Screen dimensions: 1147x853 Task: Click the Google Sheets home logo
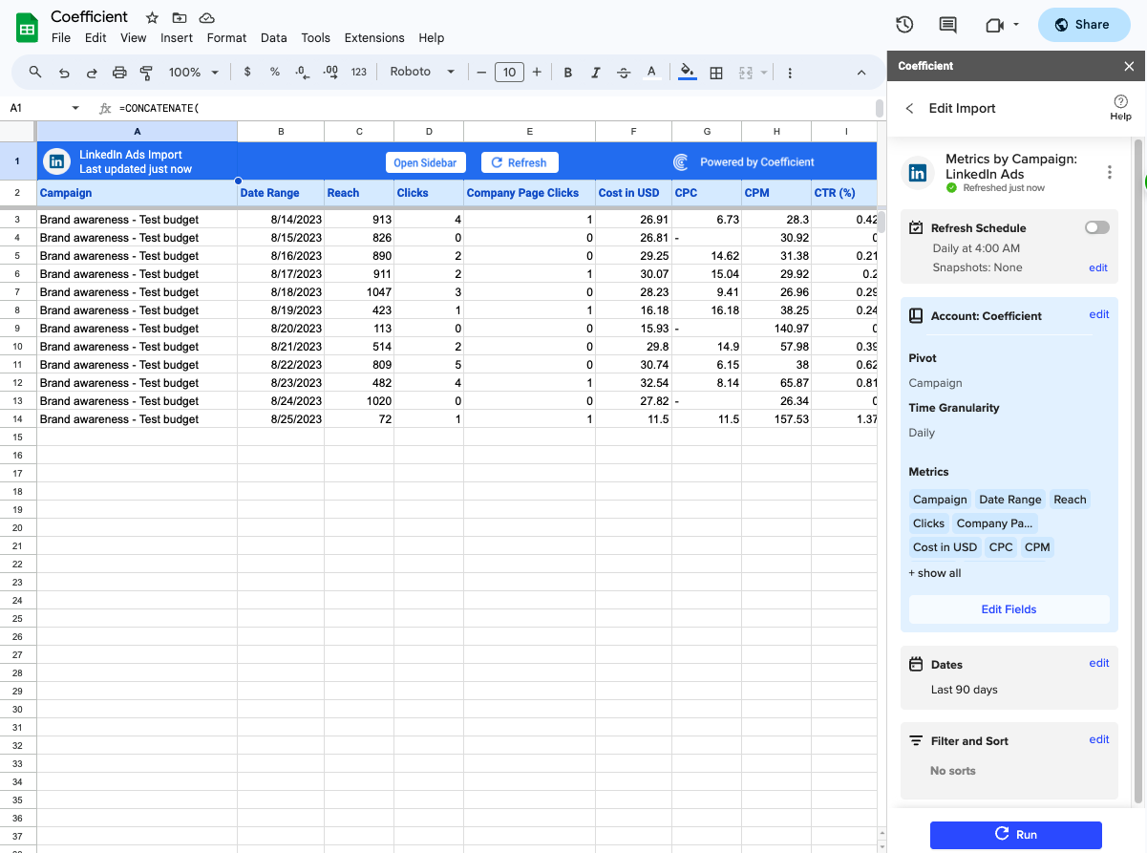tap(27, 27)
